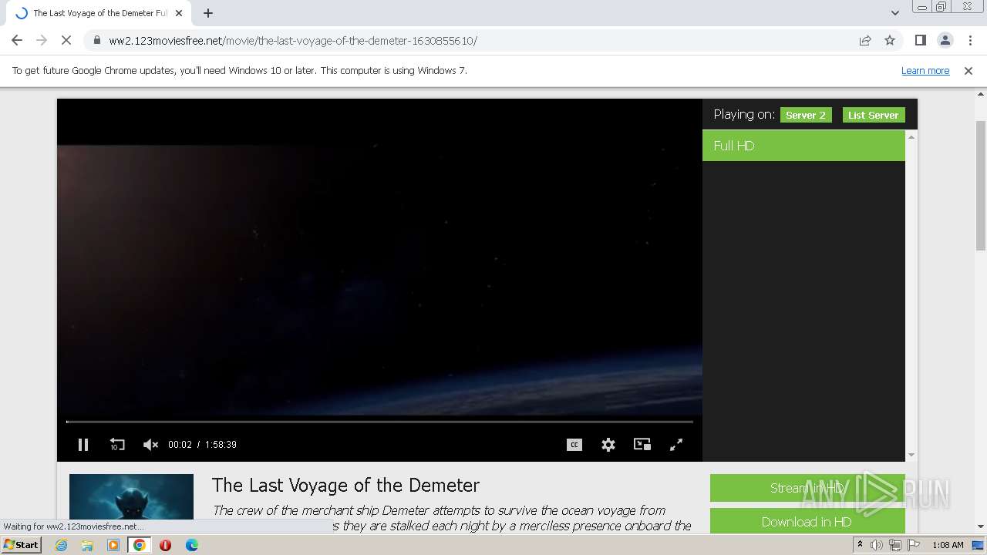
Task: Open the Windows Start menu
Action: coord(22,545)
